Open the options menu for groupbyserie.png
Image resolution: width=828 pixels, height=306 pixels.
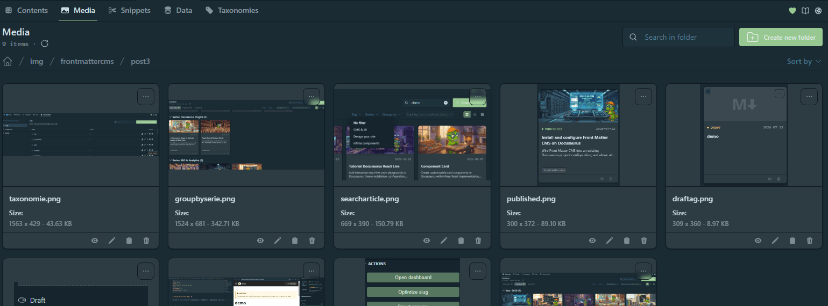(312, 97)
